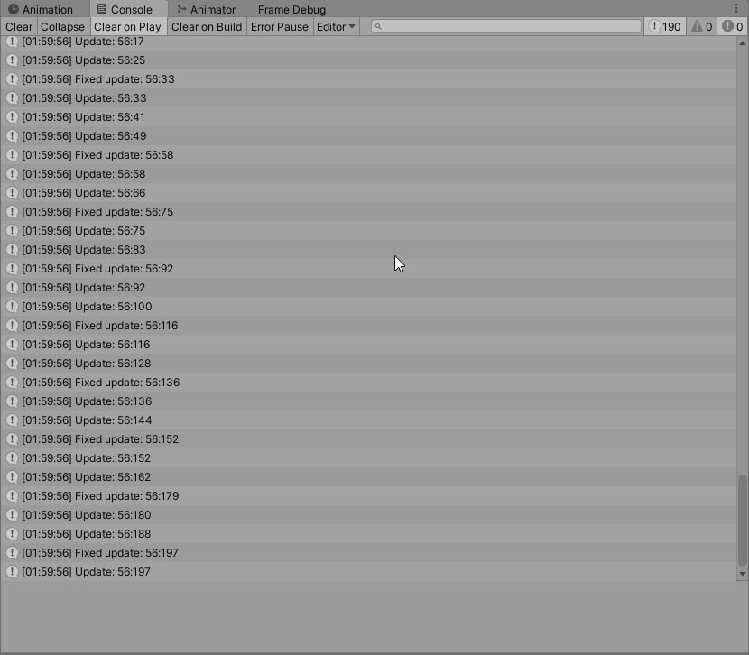The width and height of the screenshot is (749, 655).
Task: Select log entry Update: 56:116
Action: click(x=368, y=345)
